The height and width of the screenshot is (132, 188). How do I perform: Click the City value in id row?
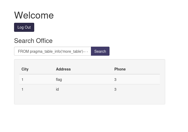(x=23, y=89)
